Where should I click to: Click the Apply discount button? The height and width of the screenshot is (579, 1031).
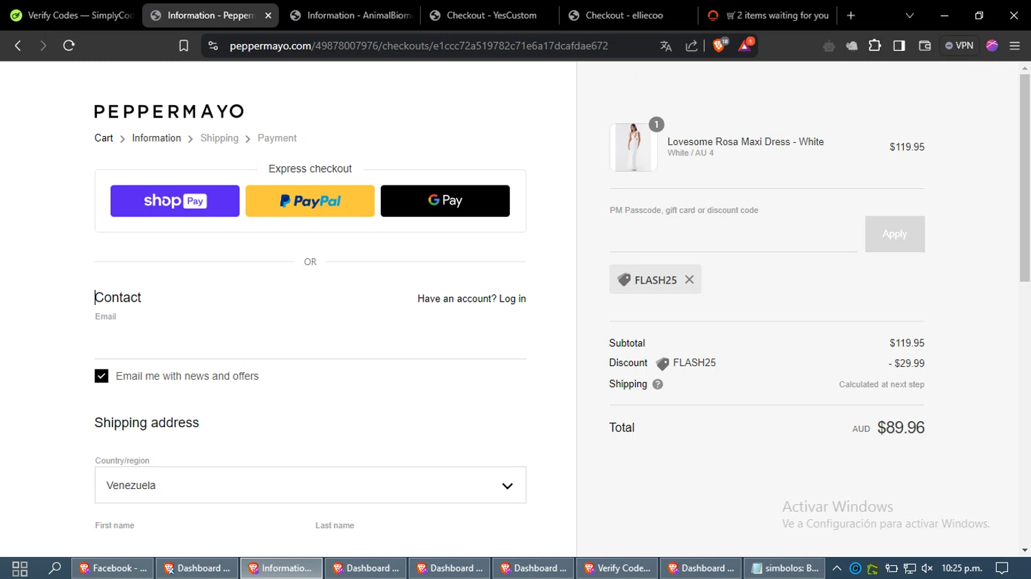(894, 234)
